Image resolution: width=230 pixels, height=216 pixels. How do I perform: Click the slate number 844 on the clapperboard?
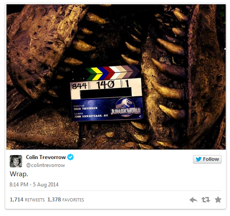pyautogui.click(x=79, y=86)
